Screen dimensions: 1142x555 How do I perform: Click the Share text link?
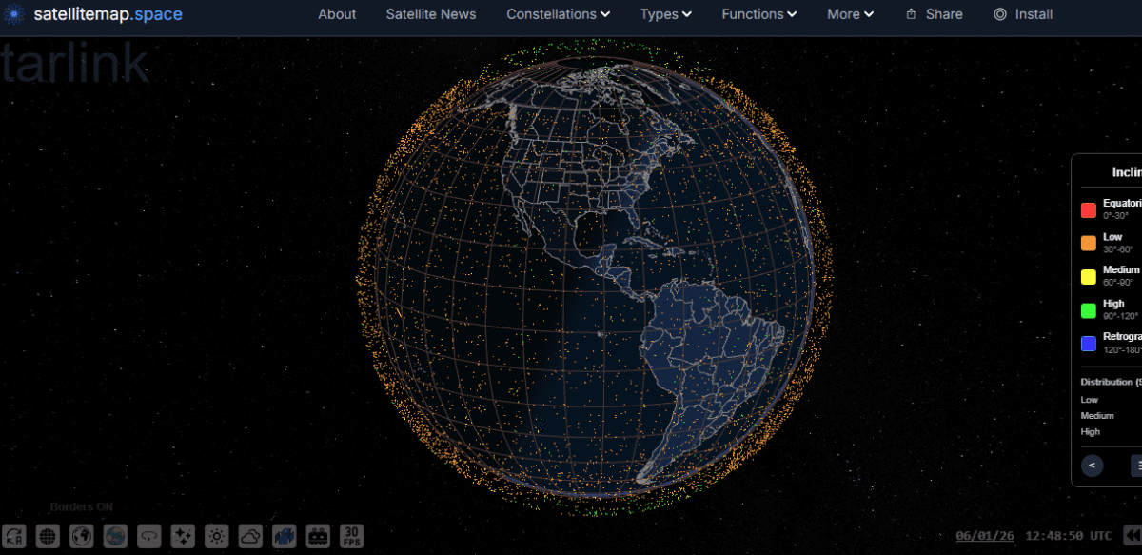pyautogui.click(x=944, y=14)
